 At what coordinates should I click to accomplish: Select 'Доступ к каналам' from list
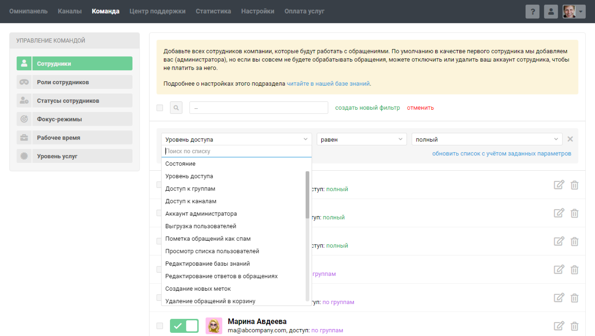[191, 201]
